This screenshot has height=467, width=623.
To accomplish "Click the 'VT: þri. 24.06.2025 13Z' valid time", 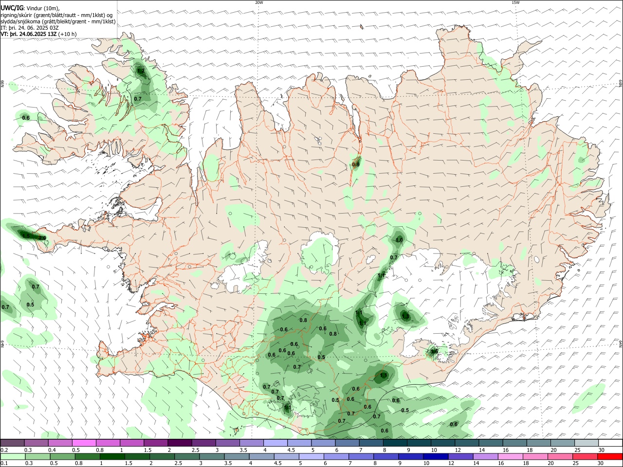I will [29, 34].
